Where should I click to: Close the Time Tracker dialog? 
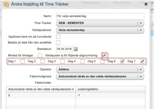(146, 4)
